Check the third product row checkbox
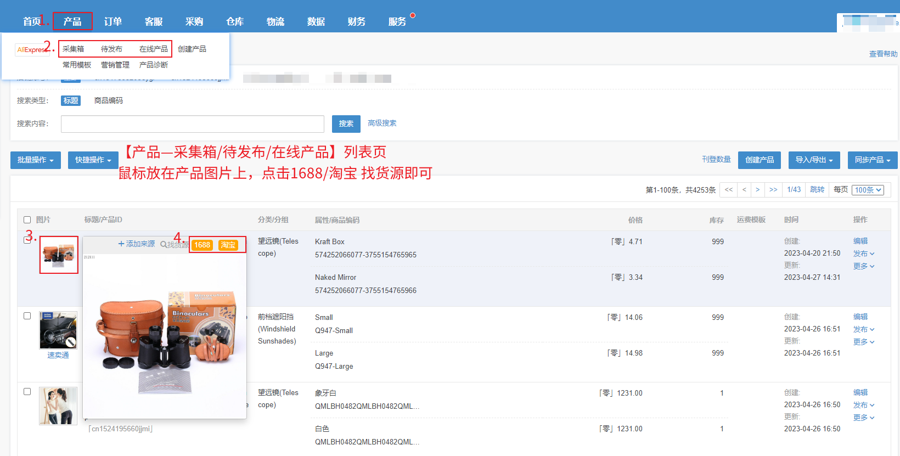Viewport: 900px width, 456px height. [27, 391]
